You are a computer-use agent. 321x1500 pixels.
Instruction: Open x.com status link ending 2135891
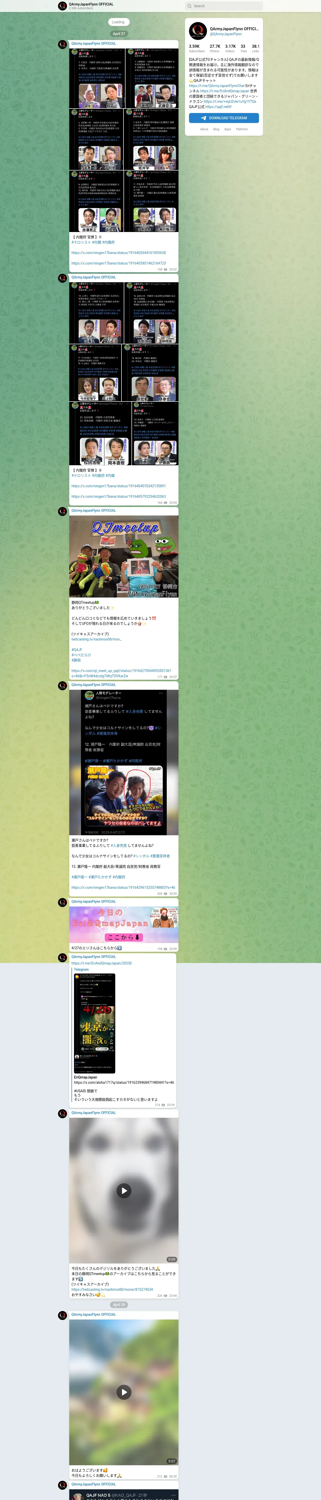pos(119,486)
